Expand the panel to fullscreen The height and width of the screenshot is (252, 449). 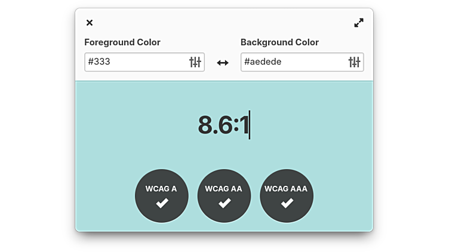[359, 23]
